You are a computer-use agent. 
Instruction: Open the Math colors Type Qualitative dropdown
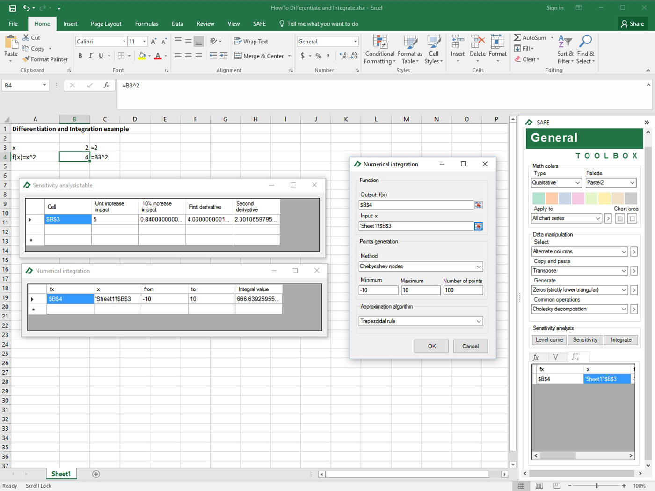578,183
